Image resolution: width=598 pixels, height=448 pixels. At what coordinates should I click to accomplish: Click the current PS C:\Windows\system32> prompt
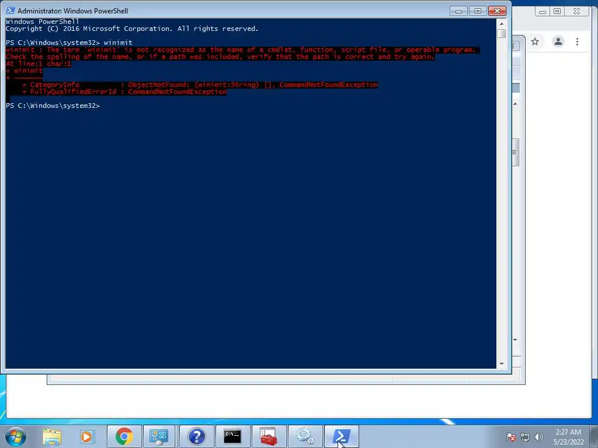click(x=53, y=106)
